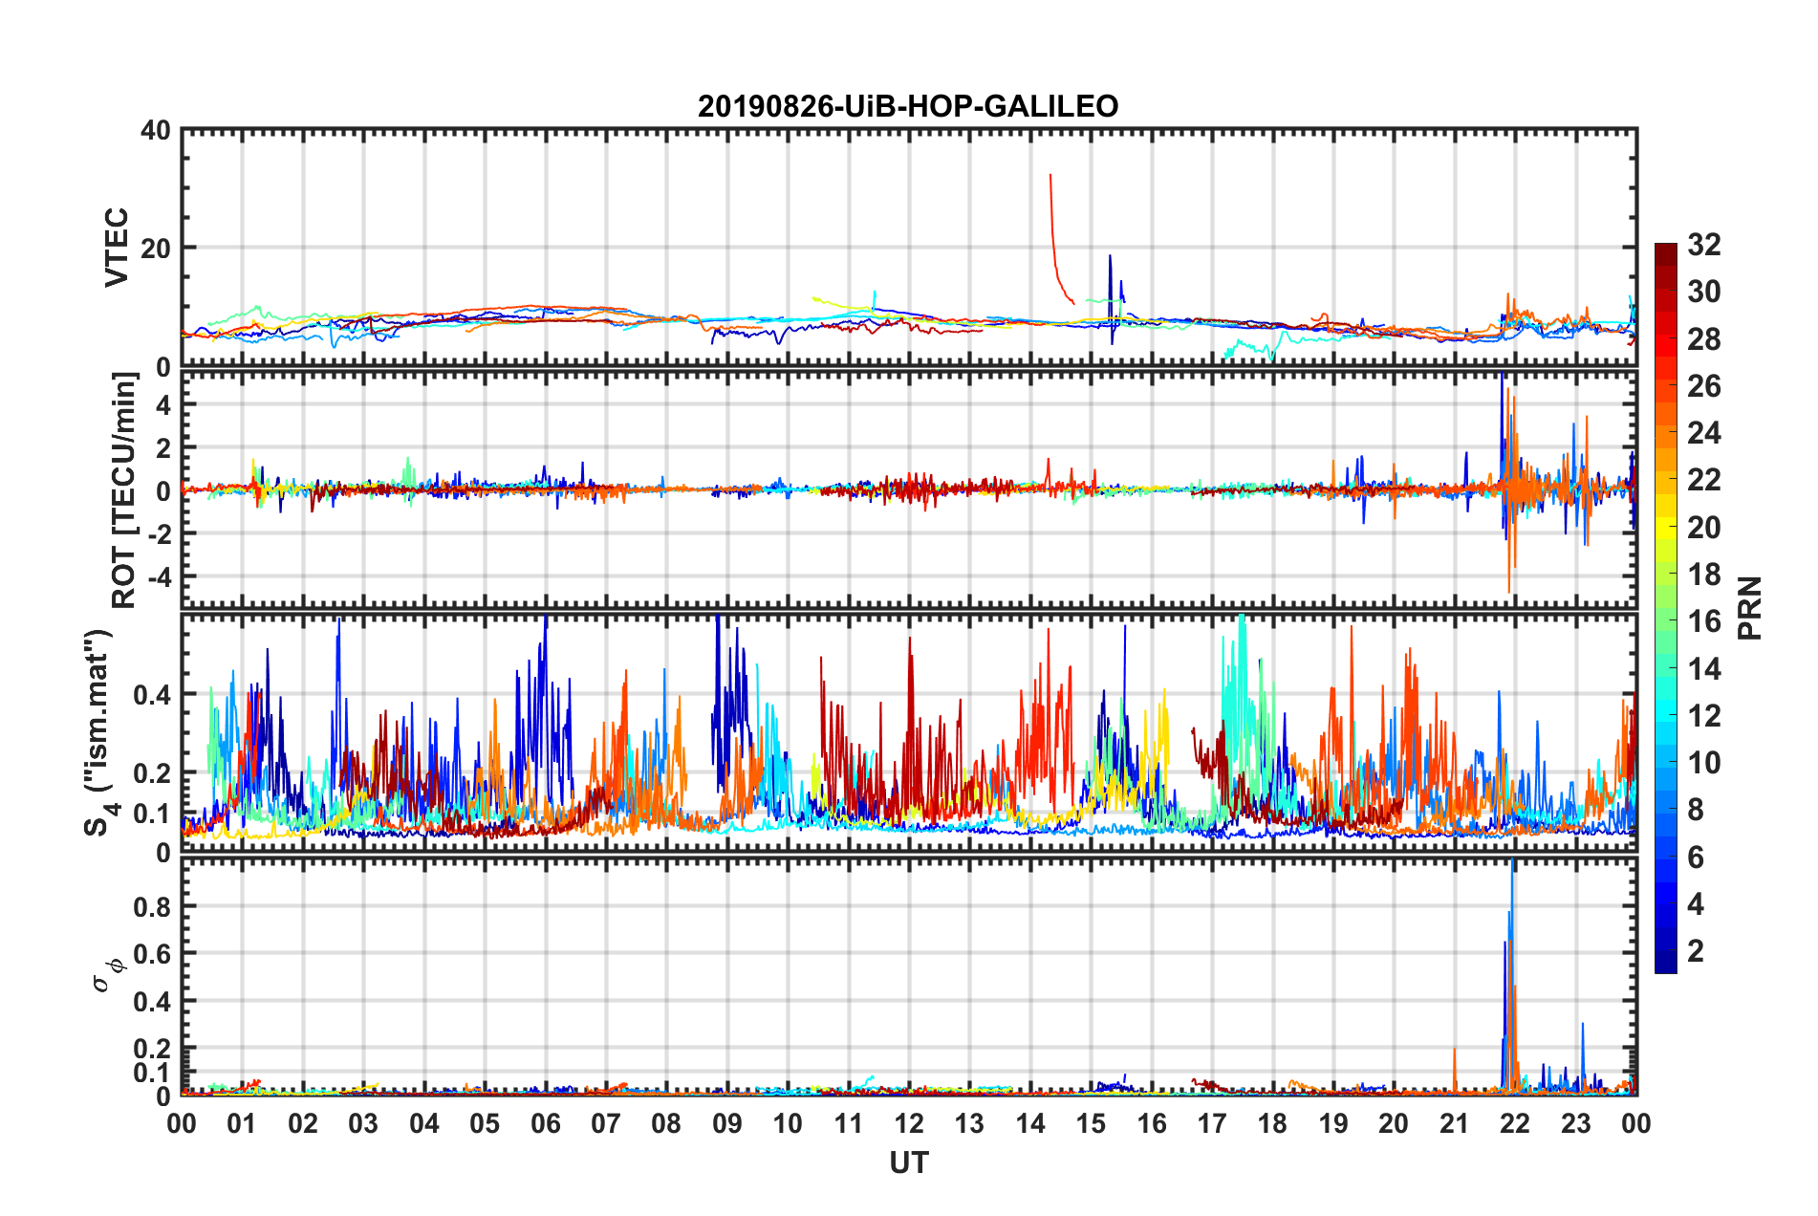Click UT axis tick label "21"
This screenshot has height=1216, width=1818.
coord(1455,1123)
